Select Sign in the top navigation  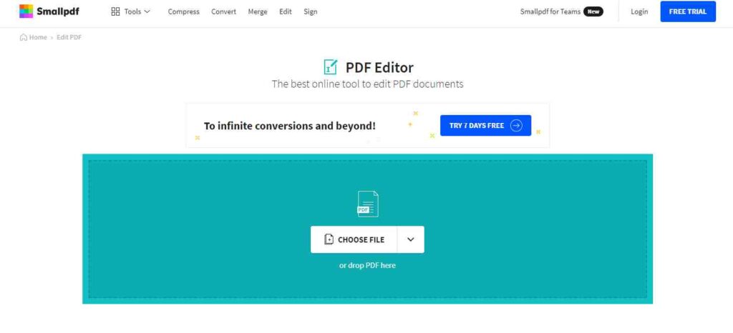(311, 11)
